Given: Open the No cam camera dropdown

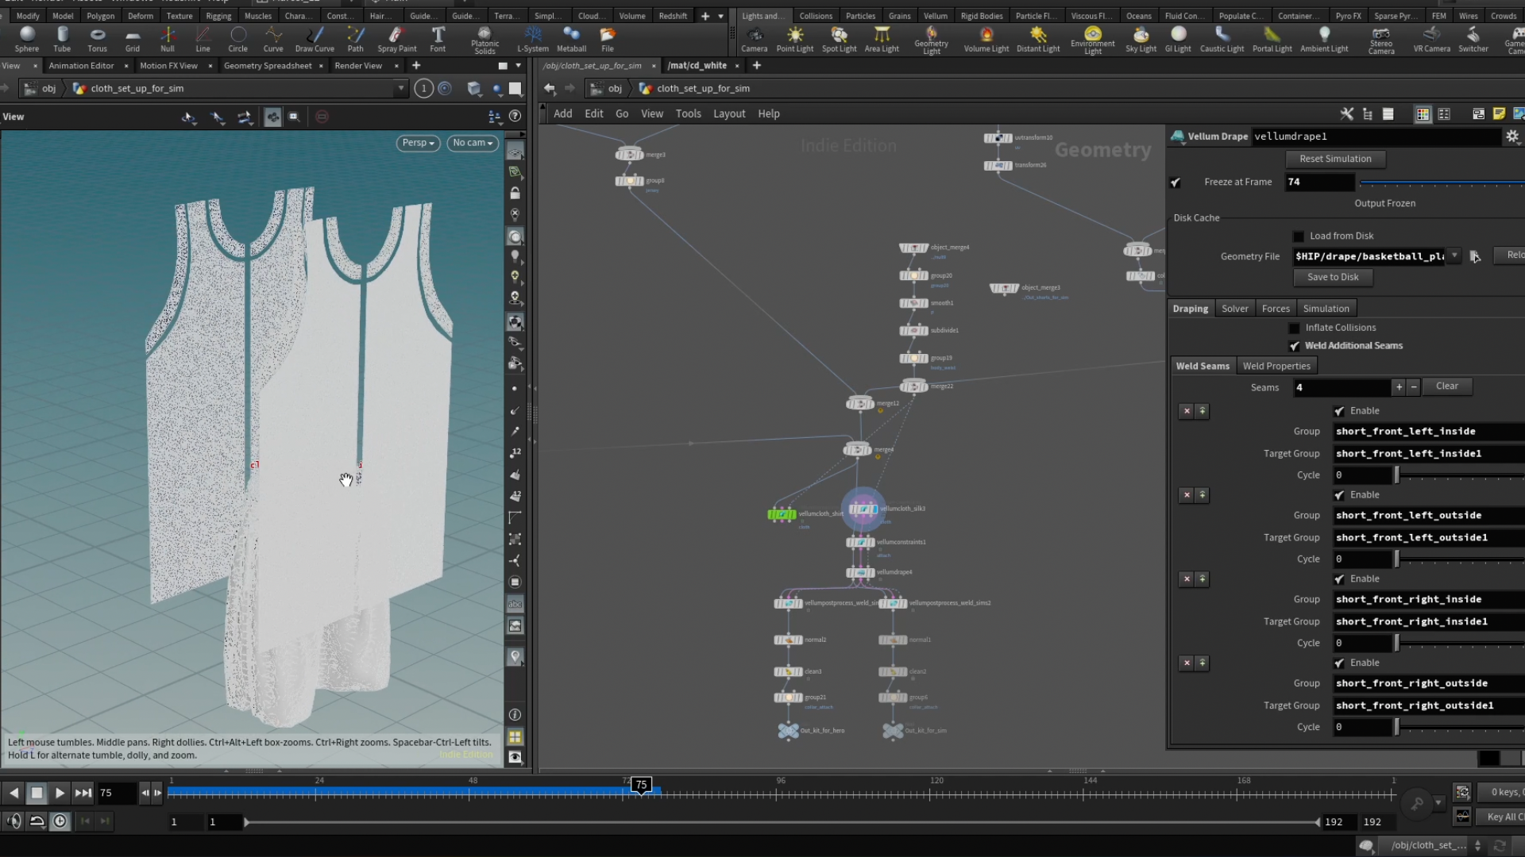Looking at the screenshot, I should pos(473,143).
